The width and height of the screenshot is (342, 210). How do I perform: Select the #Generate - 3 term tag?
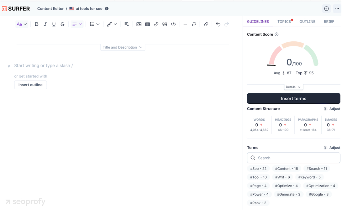pos(289,194)
